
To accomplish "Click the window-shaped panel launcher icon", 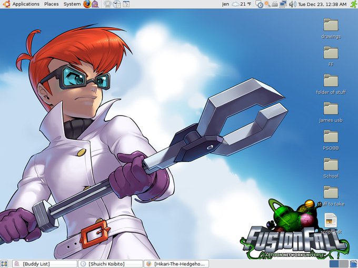I will click(x=126, y=4).
